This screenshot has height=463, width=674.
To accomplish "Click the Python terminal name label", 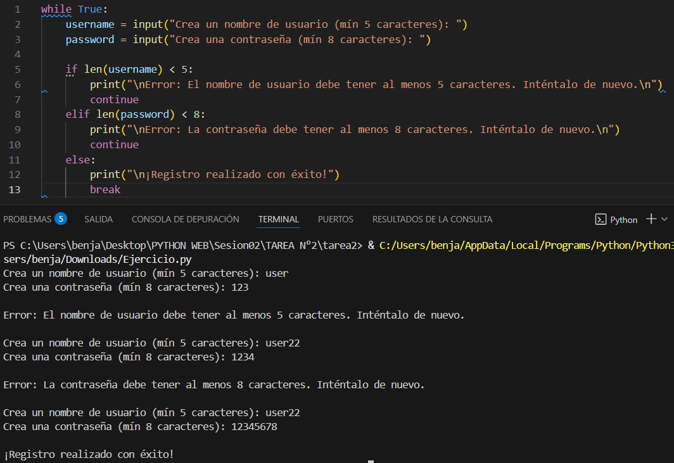I will [624, 220].
